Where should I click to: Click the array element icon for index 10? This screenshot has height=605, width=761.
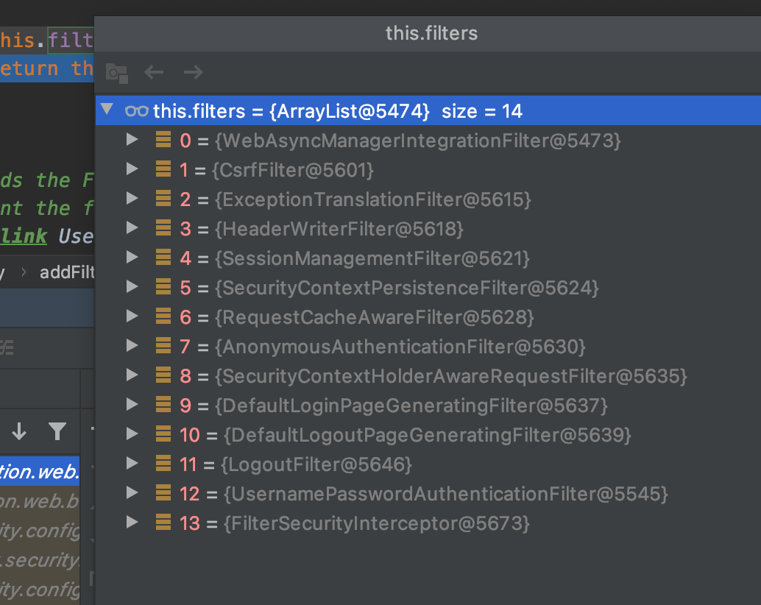pos(163,434)
